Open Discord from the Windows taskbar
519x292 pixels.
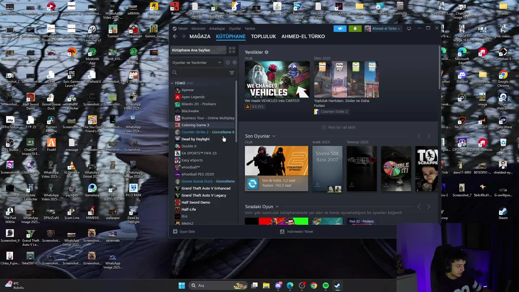278,286
